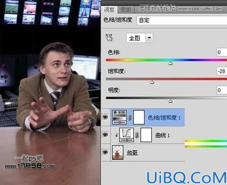
Task: Select the 曲线 1 curves adjustment thumbnail
Action: tap(127, 135)
